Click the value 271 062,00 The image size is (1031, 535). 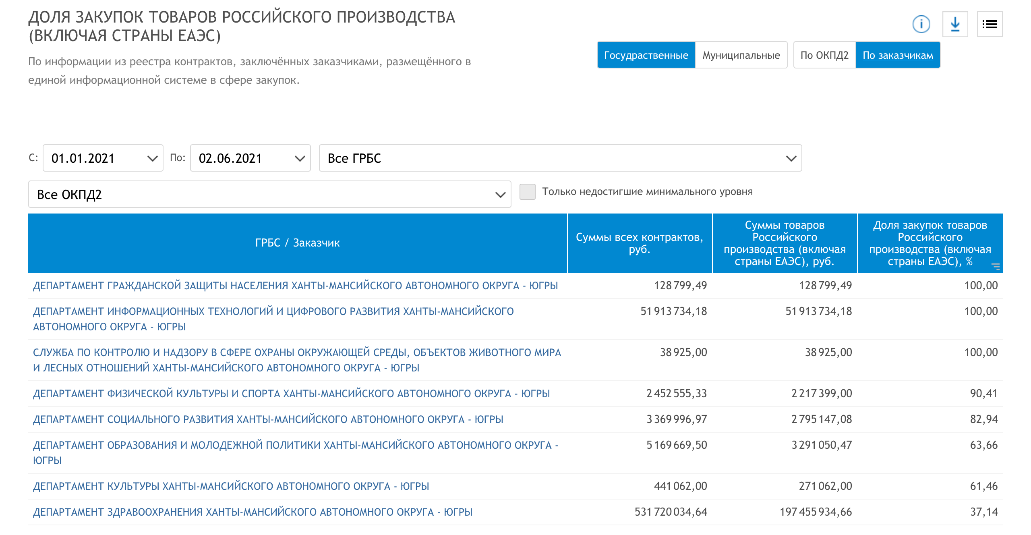click(825, 486)
